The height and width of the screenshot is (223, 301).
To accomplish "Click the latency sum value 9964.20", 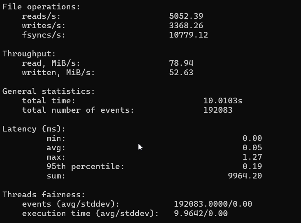I will click(245, 176).
